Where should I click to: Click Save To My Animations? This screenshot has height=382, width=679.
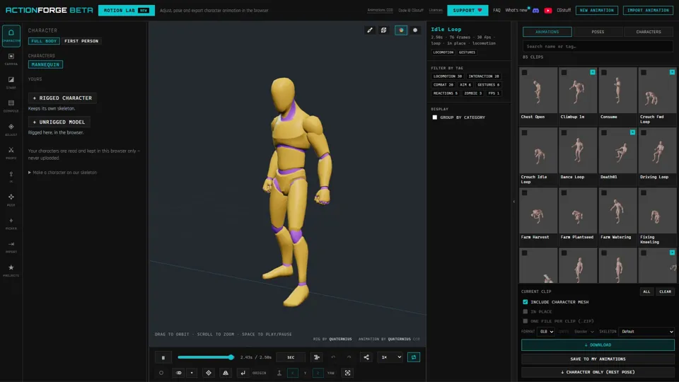tap(598, 359)
